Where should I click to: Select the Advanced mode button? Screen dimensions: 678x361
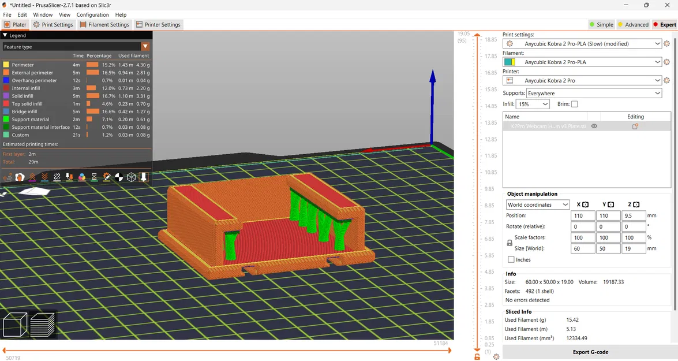(633, 25)
